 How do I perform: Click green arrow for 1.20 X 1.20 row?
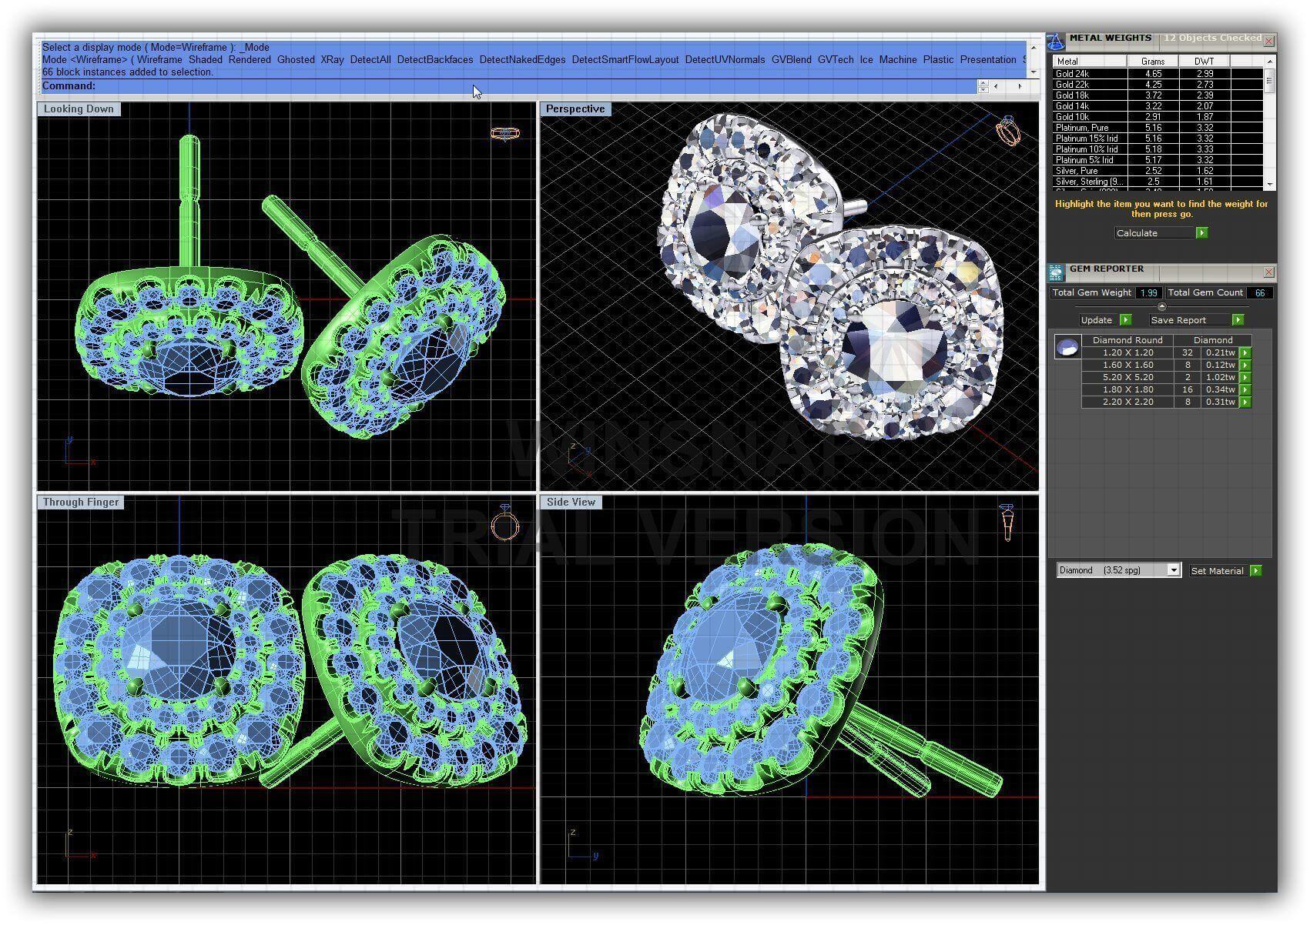click(x=1245, y=353)
